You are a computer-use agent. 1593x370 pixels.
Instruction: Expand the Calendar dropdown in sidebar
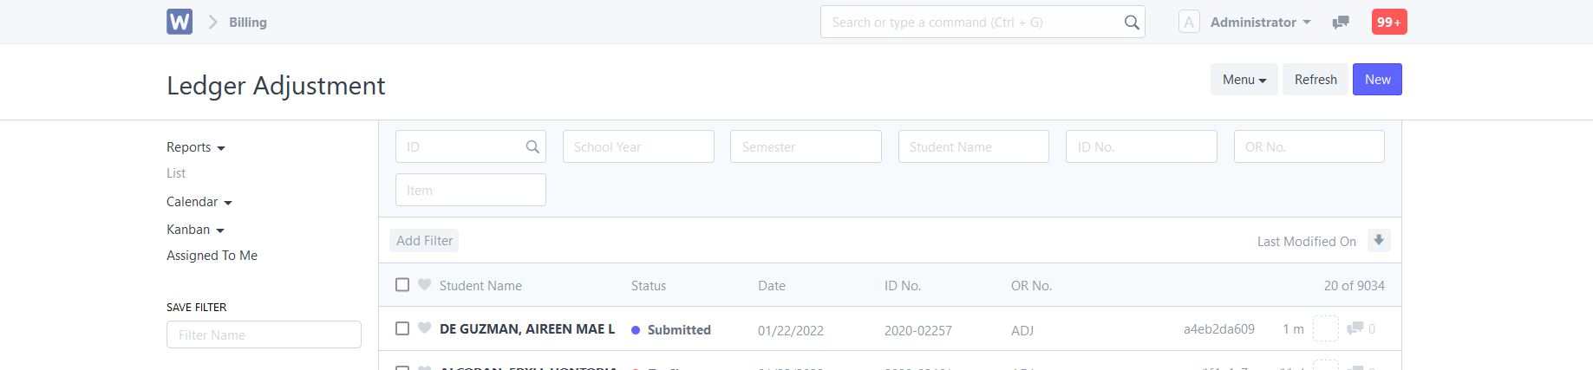(199, 202)
